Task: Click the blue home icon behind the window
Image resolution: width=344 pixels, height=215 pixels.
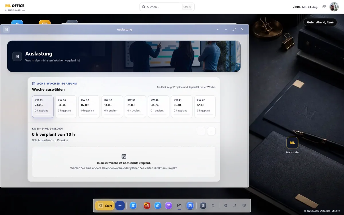Action: tap(17, 22)
